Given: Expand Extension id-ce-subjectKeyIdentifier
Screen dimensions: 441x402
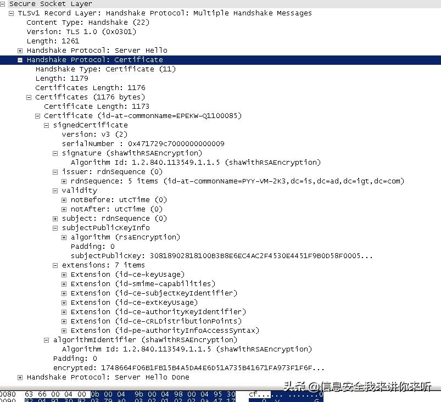Looking at the screenshot, I should tap(64, 293).
